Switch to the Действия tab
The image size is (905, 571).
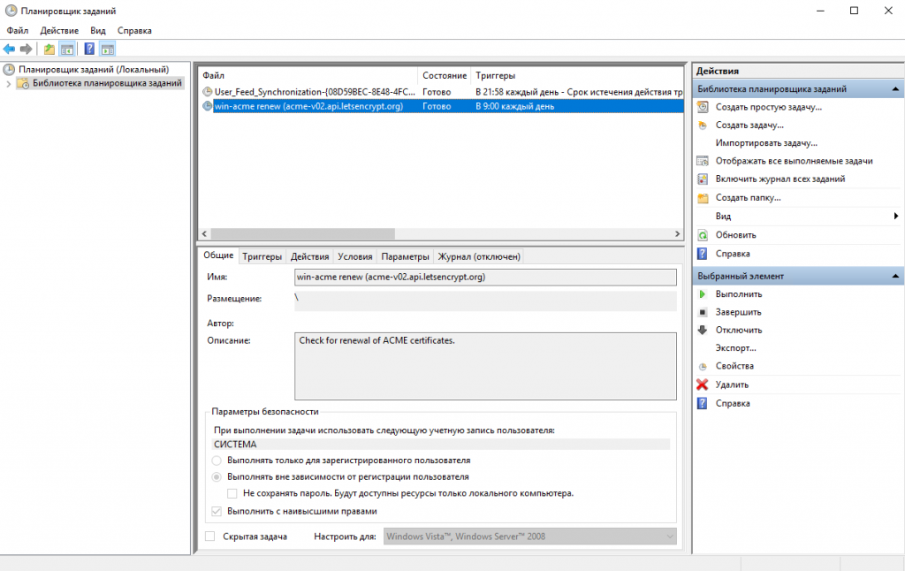point(310,256)
